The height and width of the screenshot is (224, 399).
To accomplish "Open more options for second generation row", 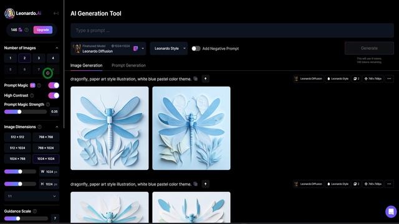I will tap(389, 184).
